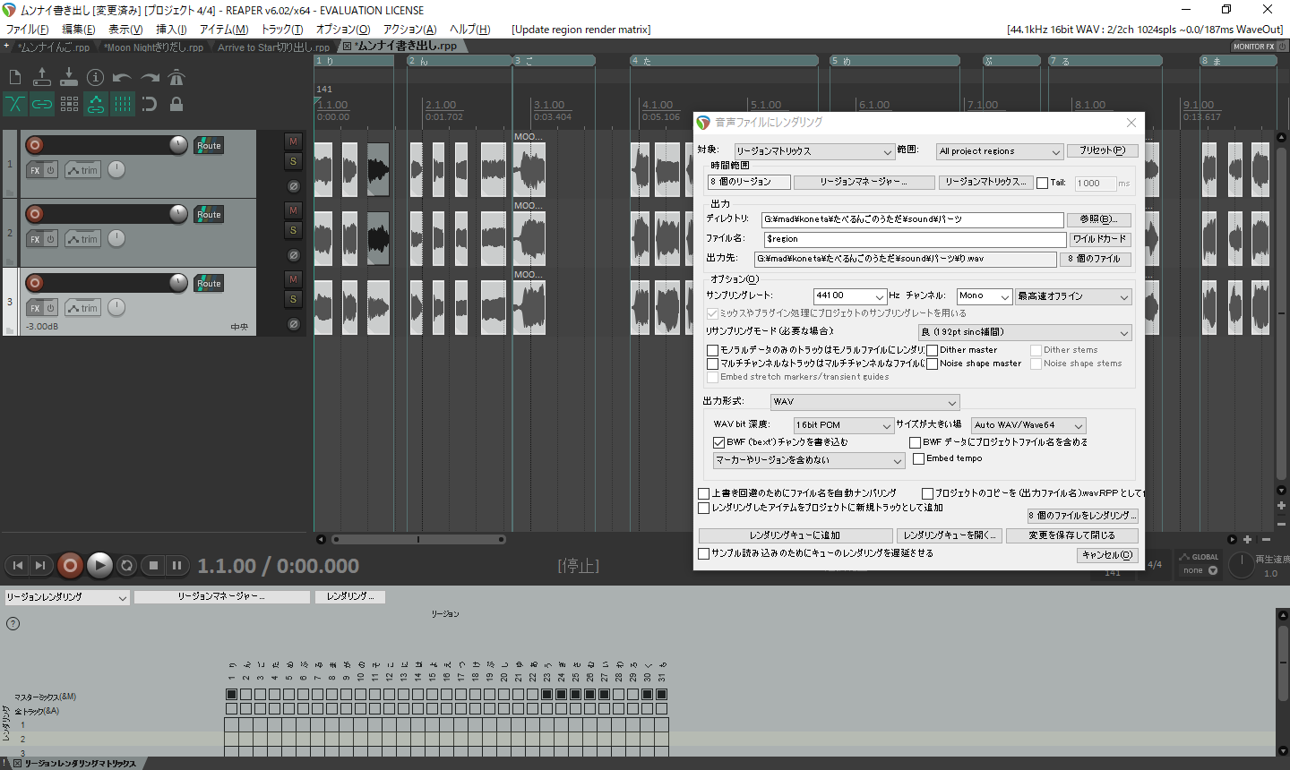Open the resampling mode 192pt sinc dropdown
Screen dimensions: 1290x770
[1025, 332]
